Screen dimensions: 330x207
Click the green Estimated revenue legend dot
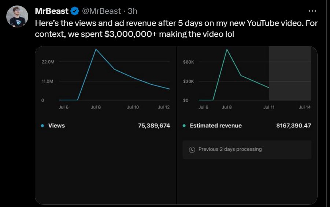pyautogui.click(x=184, y=126)
